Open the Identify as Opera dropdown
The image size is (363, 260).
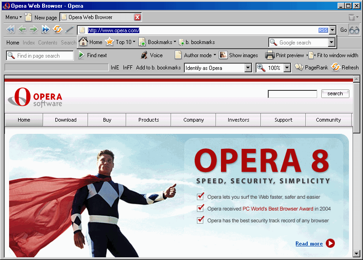click(x=248, y=68)
